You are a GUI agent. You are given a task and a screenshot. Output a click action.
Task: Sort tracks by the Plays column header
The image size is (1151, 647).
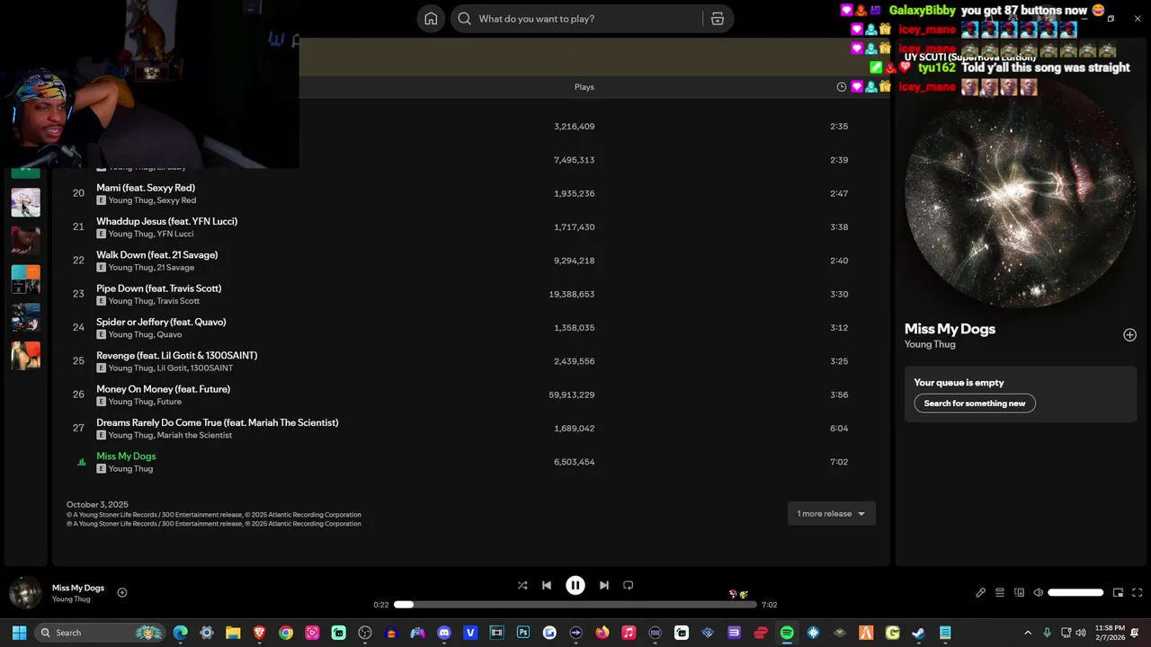click(x=584, y=87)
